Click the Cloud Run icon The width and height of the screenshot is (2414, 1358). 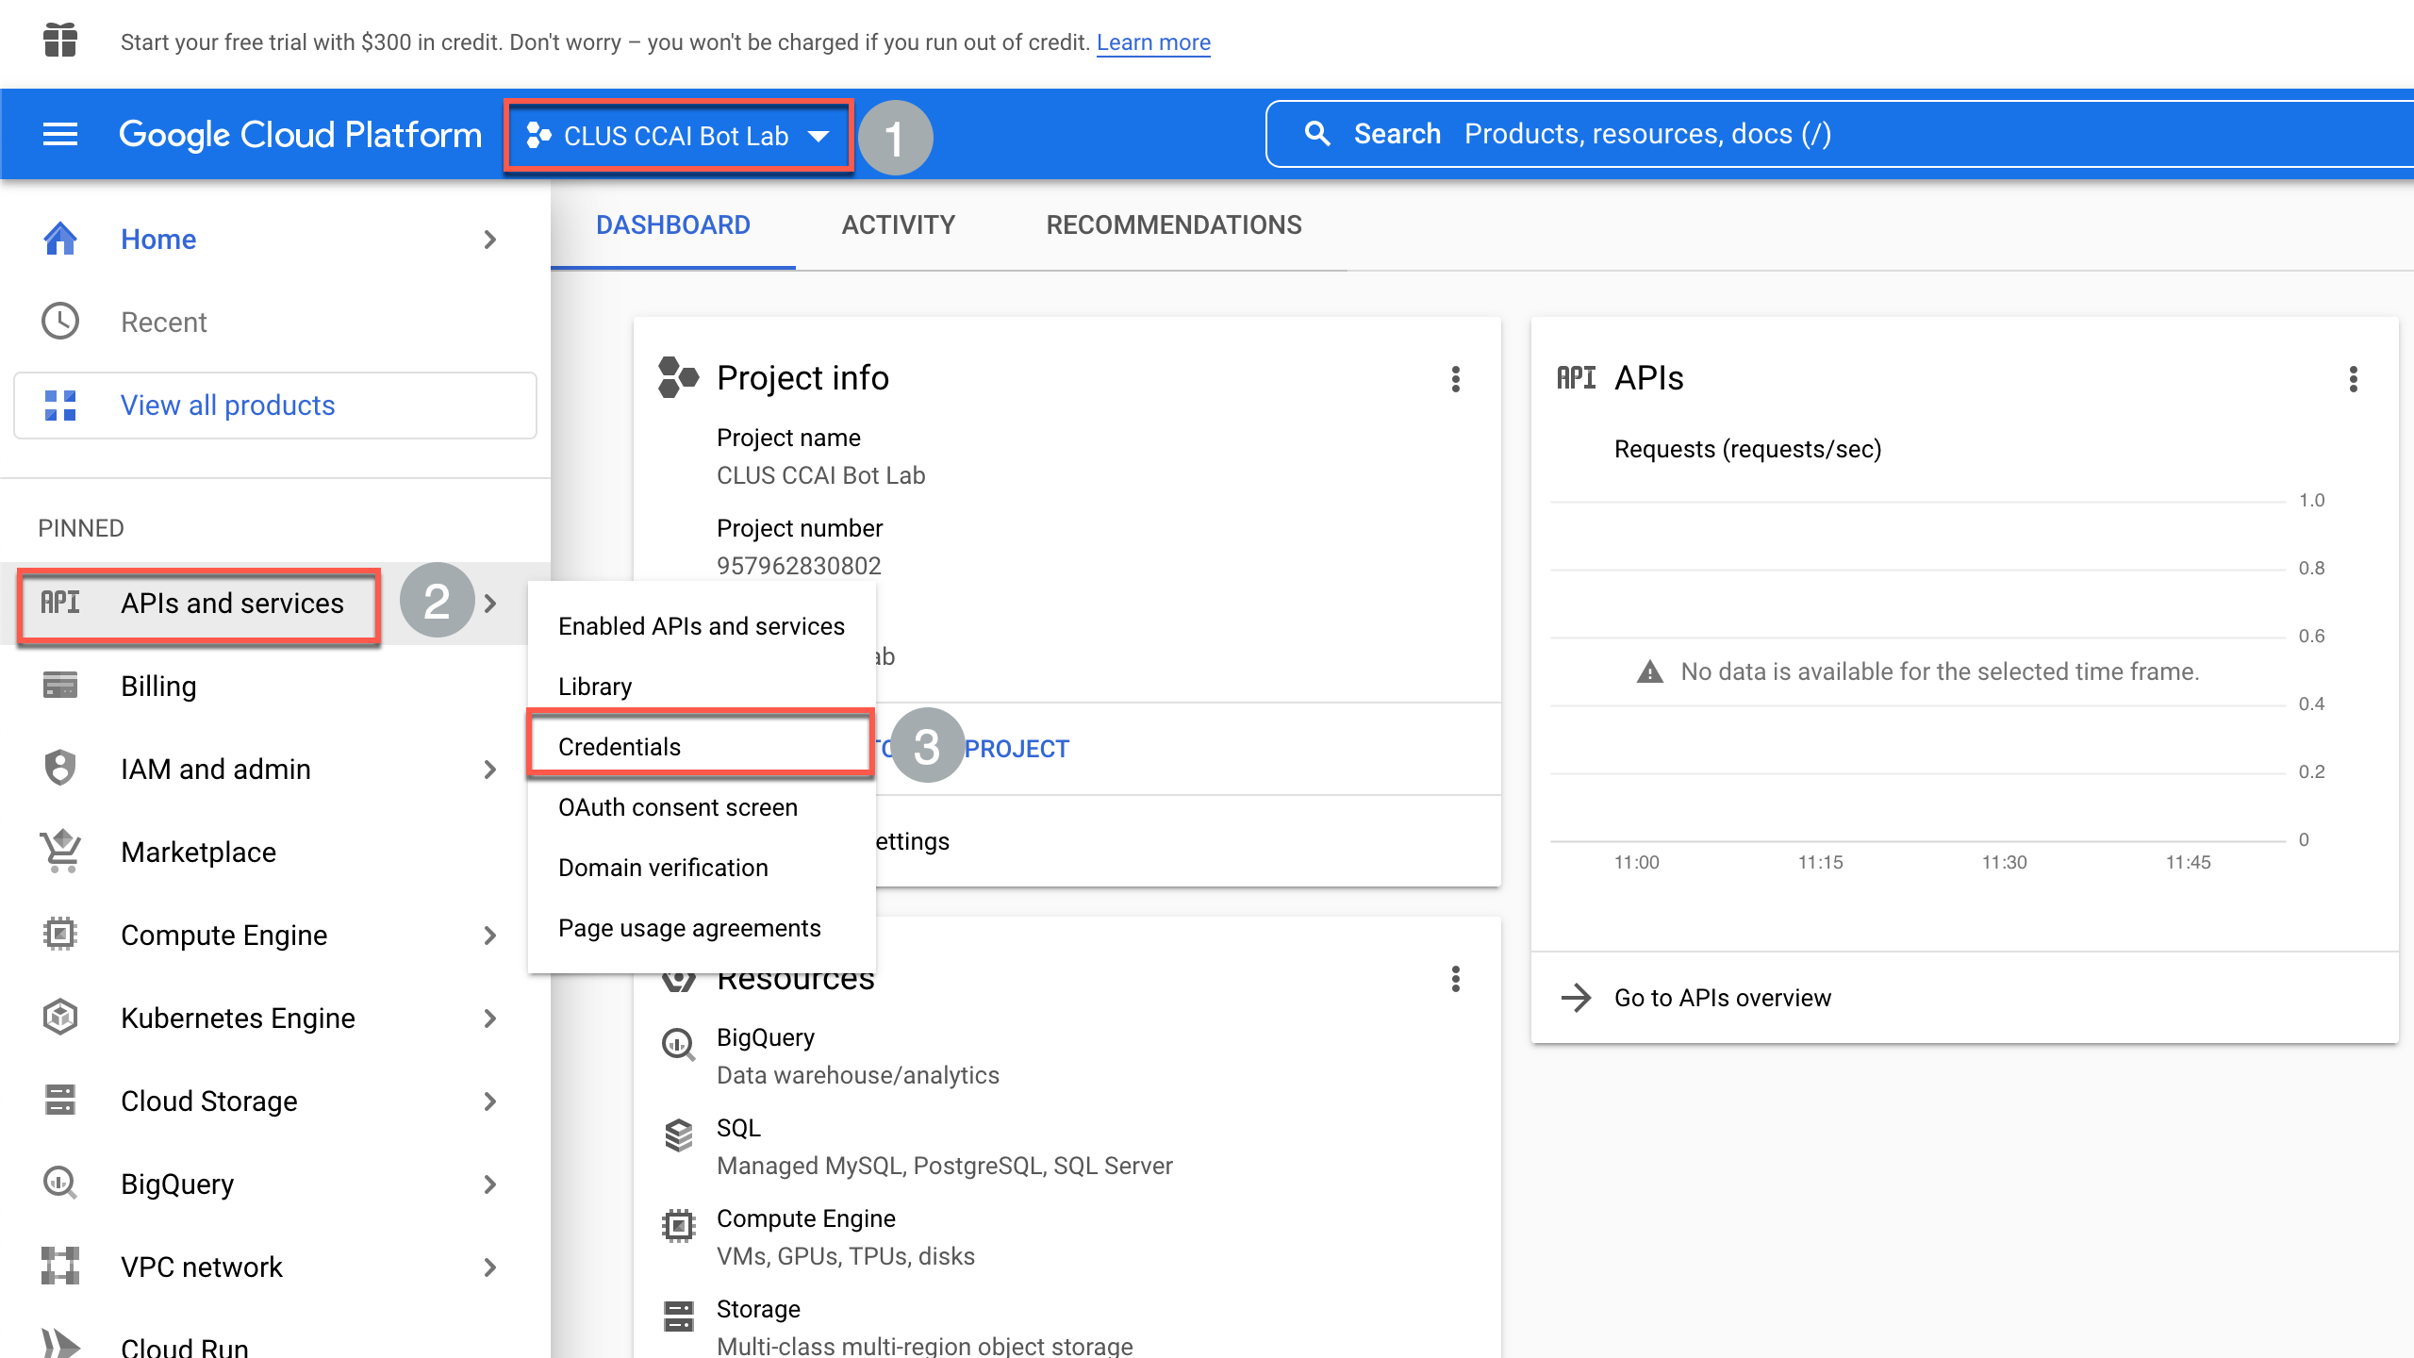click(x=60, y=1346)
